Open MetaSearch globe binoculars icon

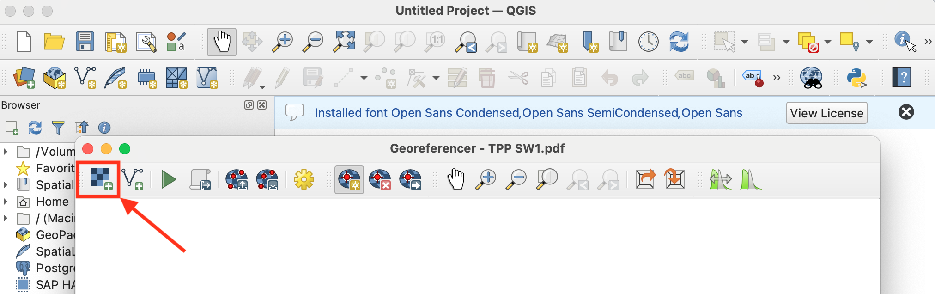[811, 78]
